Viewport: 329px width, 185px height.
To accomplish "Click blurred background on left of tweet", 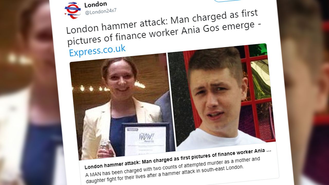I will tap(26, 103).
